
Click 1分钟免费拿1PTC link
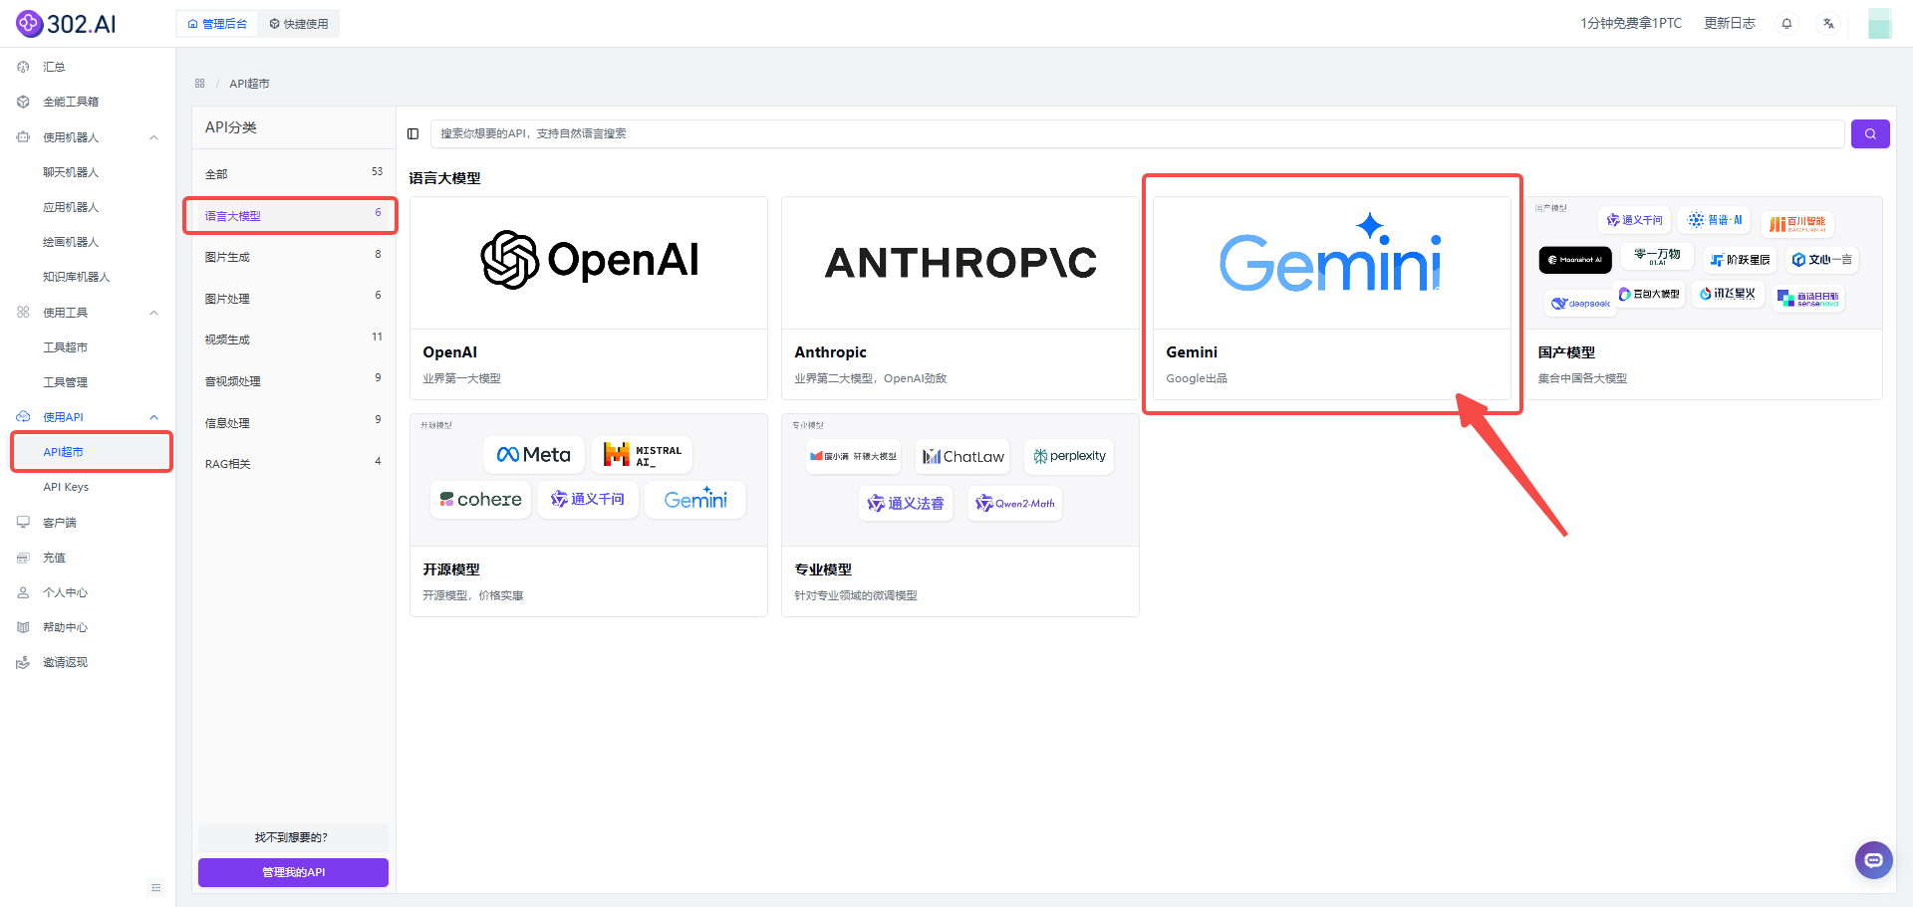[x=1631, y=24]
